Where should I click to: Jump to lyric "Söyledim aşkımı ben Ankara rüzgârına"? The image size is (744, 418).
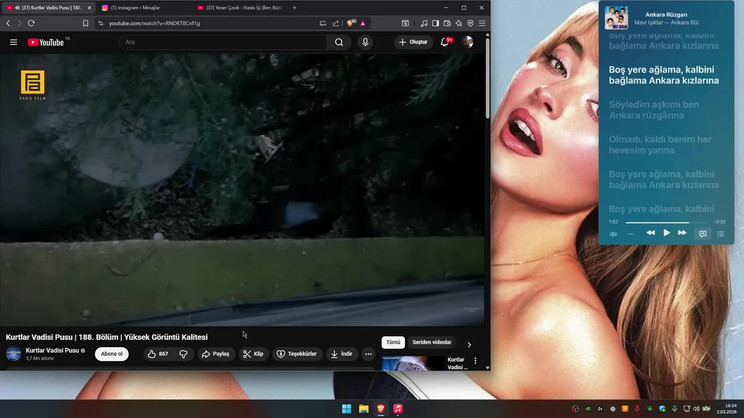(x=654, y=110)
